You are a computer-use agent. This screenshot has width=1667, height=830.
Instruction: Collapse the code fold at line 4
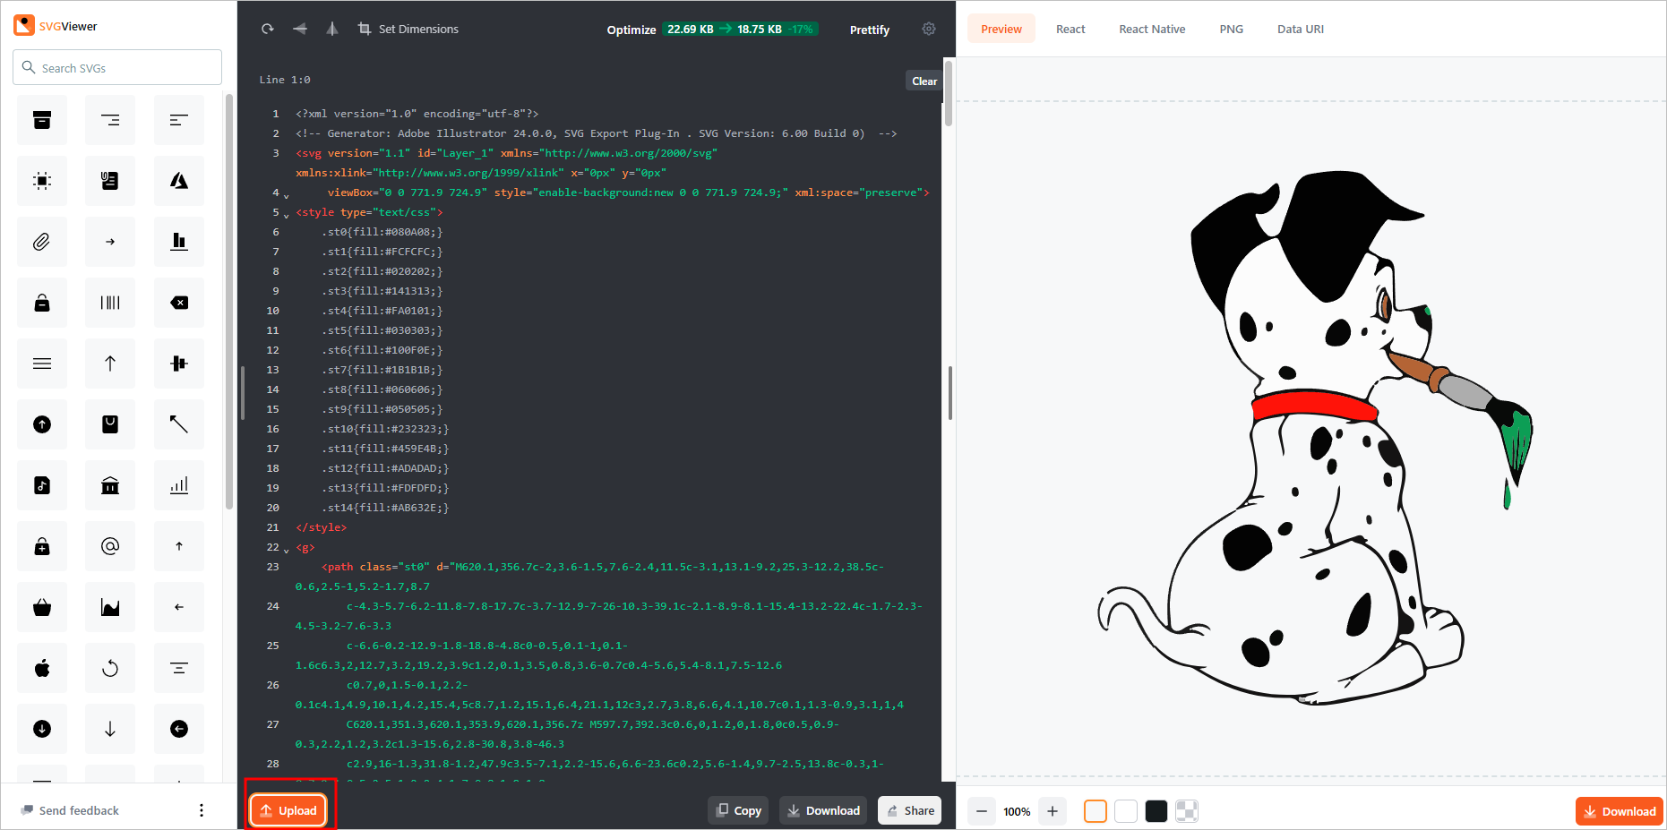(x=287, y=194)
